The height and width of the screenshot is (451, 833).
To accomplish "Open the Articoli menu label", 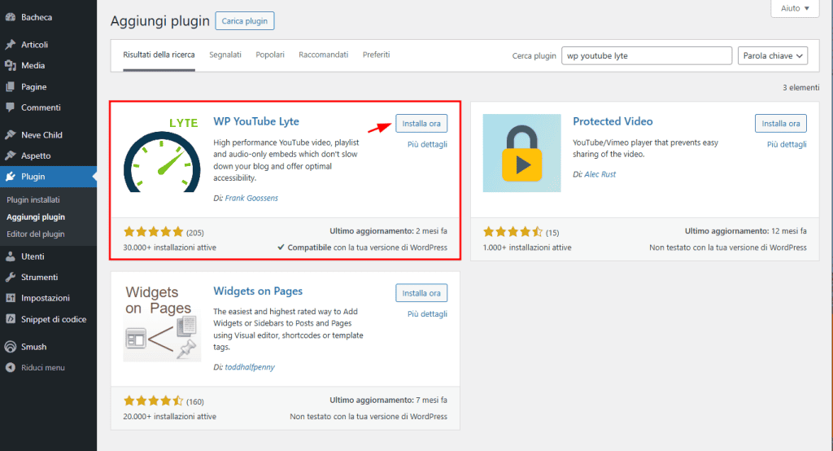I will click(x=34, y=45).
